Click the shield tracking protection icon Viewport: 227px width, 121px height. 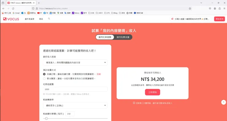tap(33, 9)
